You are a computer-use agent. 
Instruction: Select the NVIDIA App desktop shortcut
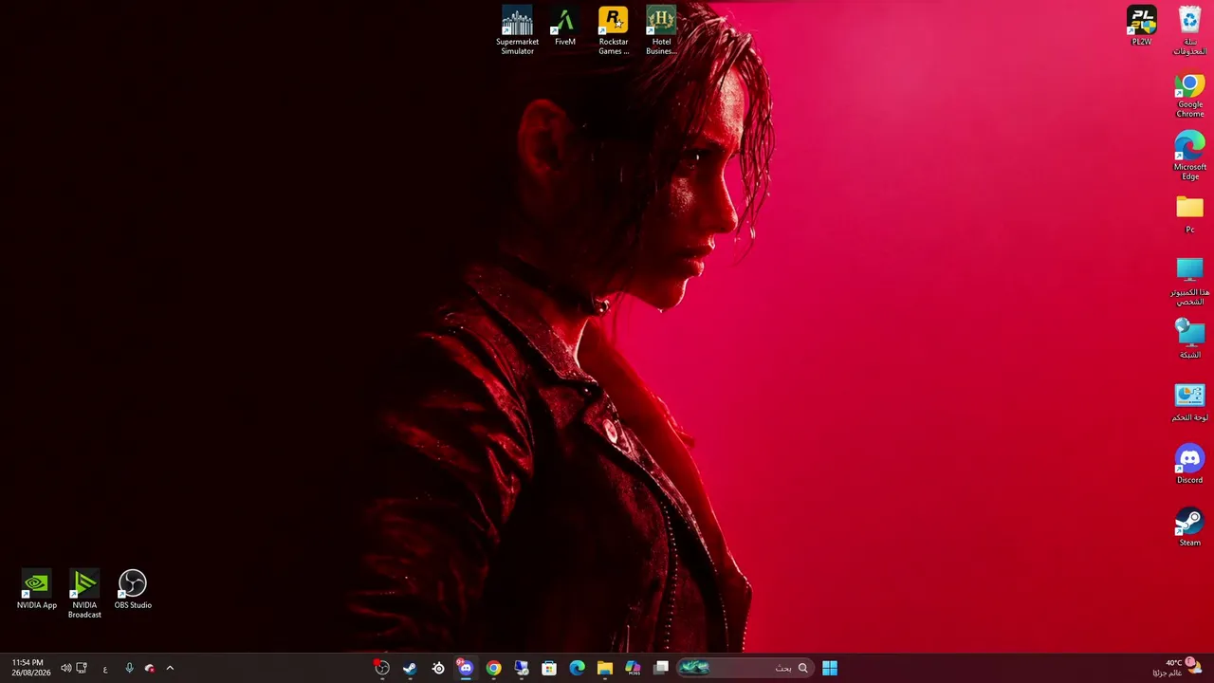pos(36,589)
